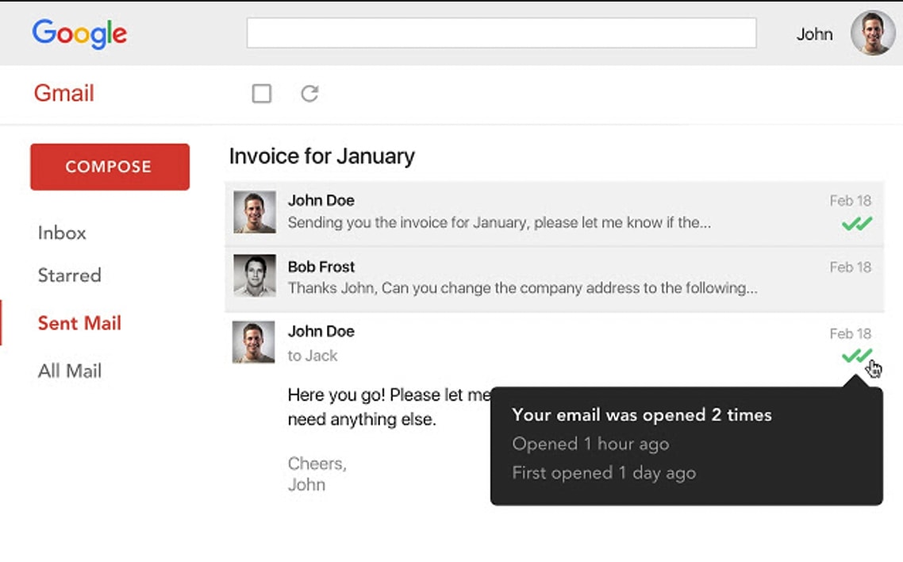
Task: Click the refresh icon in the toolbar
Action: (310, 93)
